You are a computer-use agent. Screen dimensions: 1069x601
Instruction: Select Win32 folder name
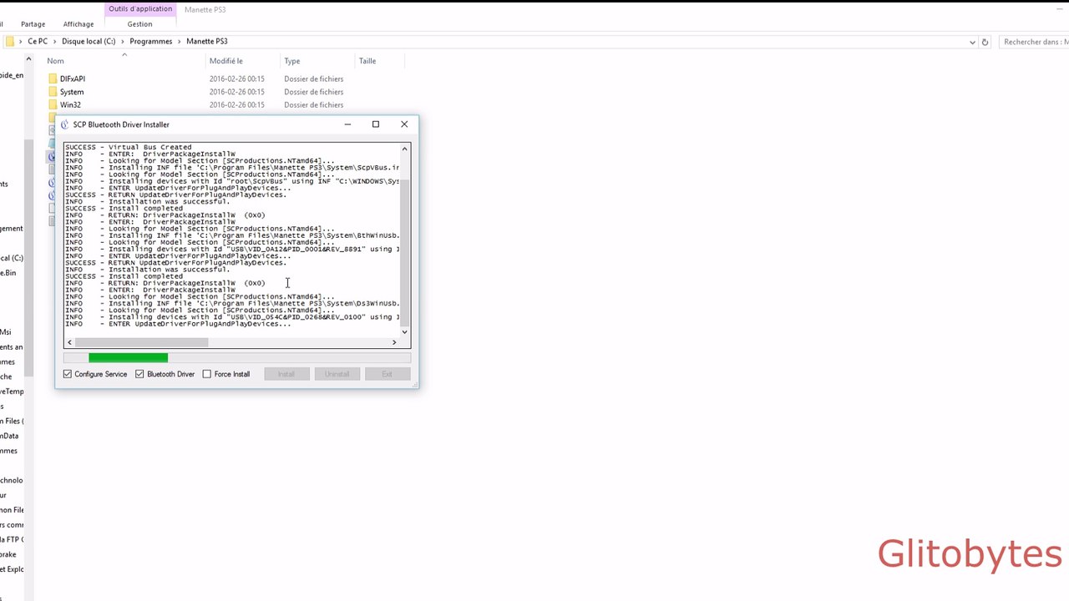coord(70,105)
